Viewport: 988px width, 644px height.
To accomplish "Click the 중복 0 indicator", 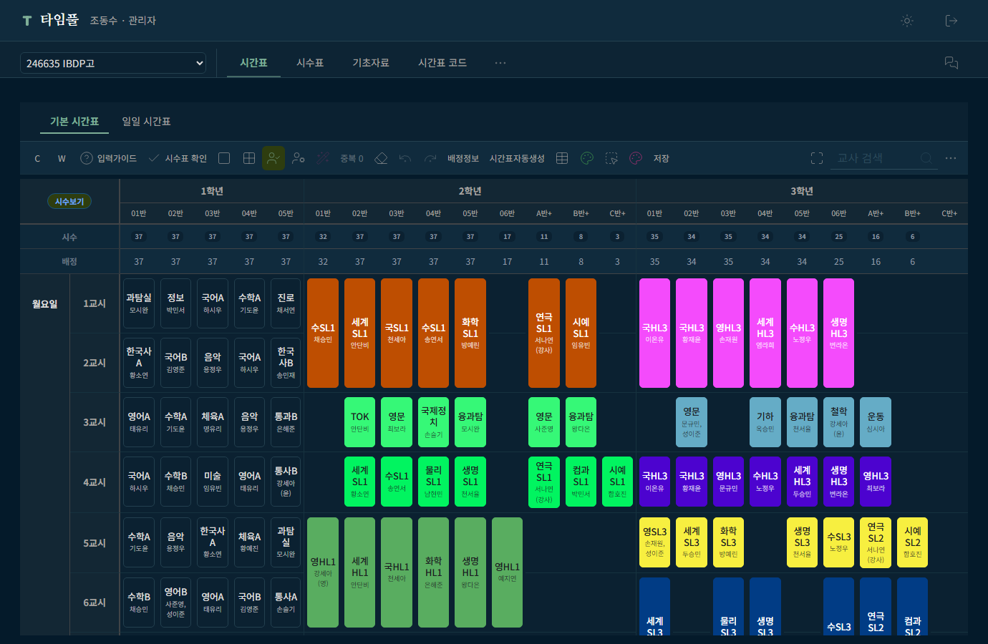I will pos(352,158).
